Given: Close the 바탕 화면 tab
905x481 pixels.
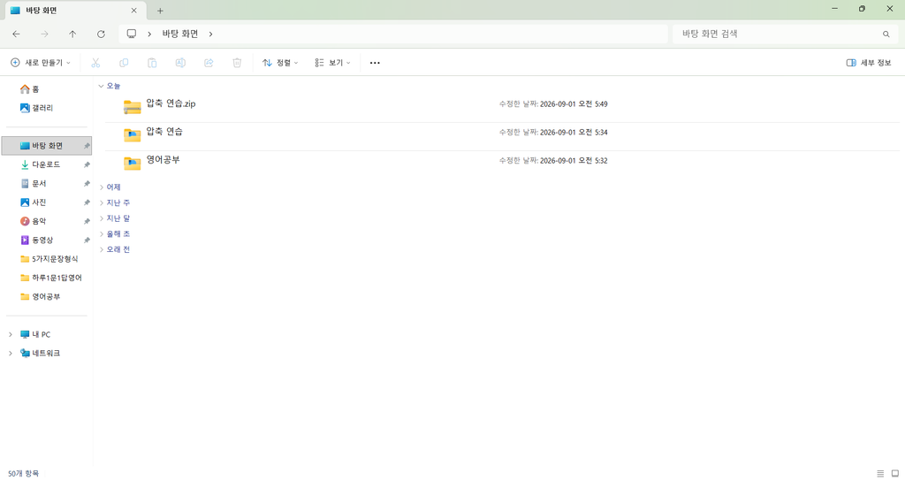Looking at the screenshot, I should [134, 11].
